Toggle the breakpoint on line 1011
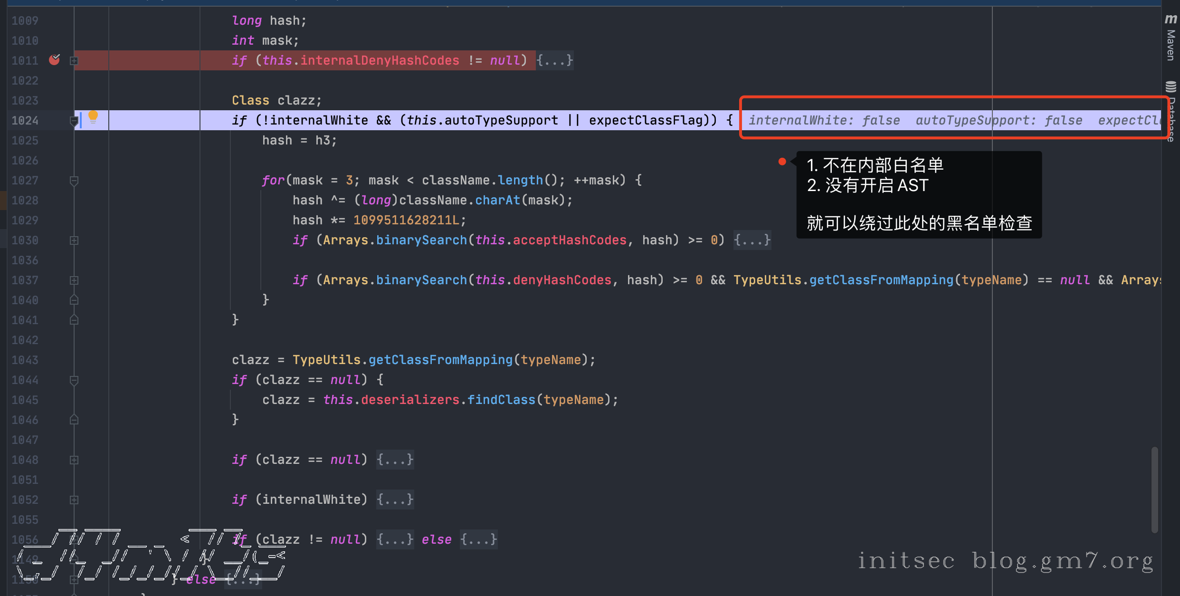 pyautogui.click(x=54, y=60)
